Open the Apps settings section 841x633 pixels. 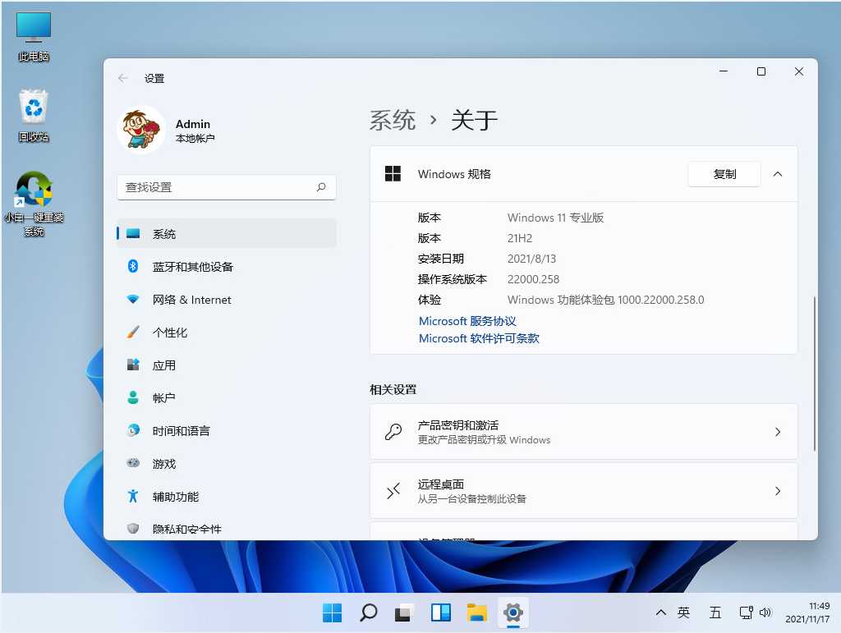point(163,365)
